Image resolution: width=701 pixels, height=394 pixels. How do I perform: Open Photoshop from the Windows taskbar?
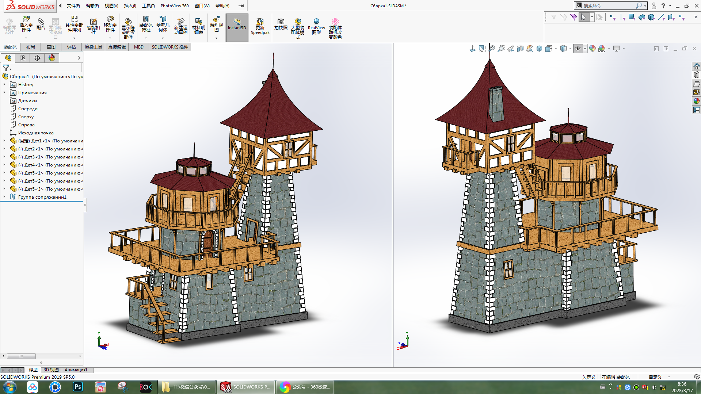click(x=78, y=387)
